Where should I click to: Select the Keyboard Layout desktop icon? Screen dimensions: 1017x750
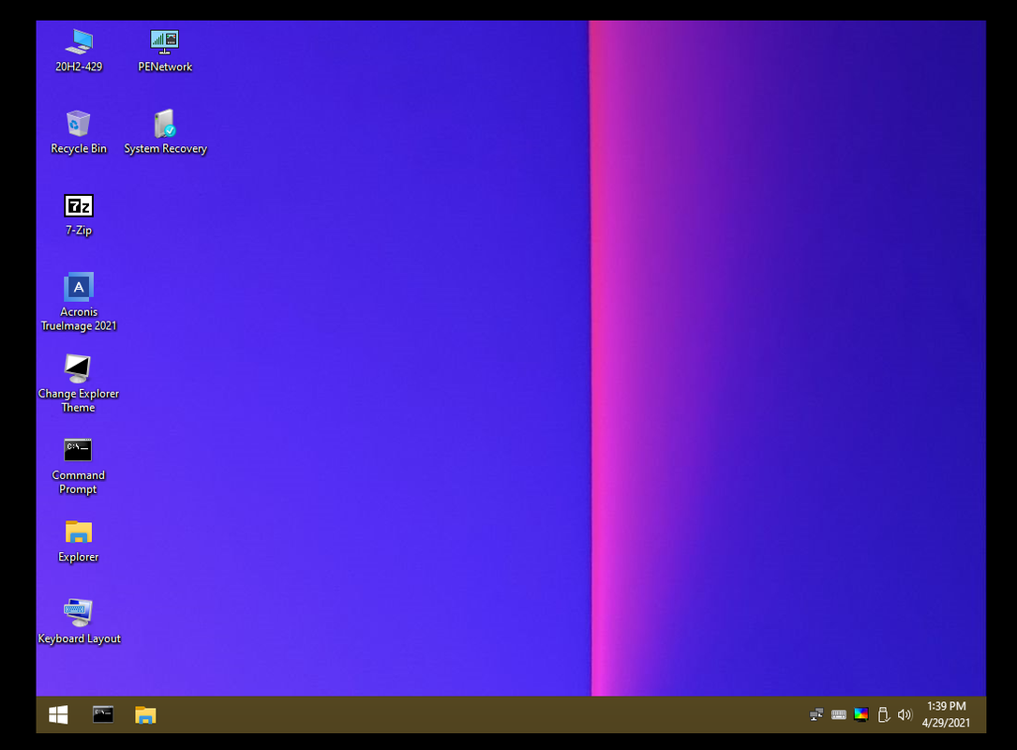(79, 622)
